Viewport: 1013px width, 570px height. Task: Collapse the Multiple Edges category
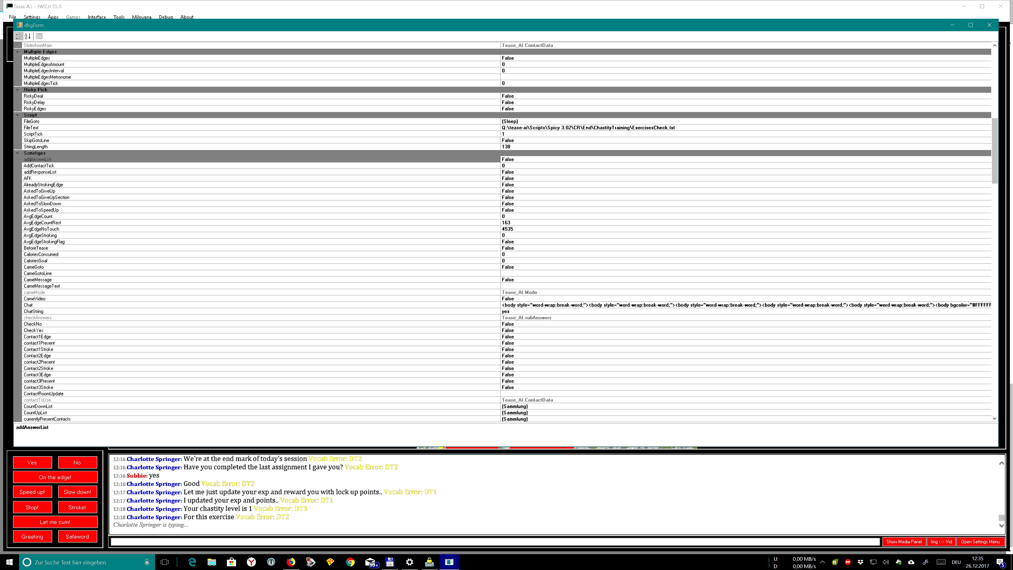pos(18,51)
